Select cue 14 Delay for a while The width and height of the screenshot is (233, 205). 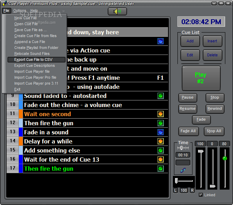click(87, 141)
